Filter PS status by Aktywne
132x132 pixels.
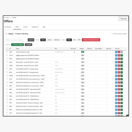pyautogui.click(x=49, y=40)
